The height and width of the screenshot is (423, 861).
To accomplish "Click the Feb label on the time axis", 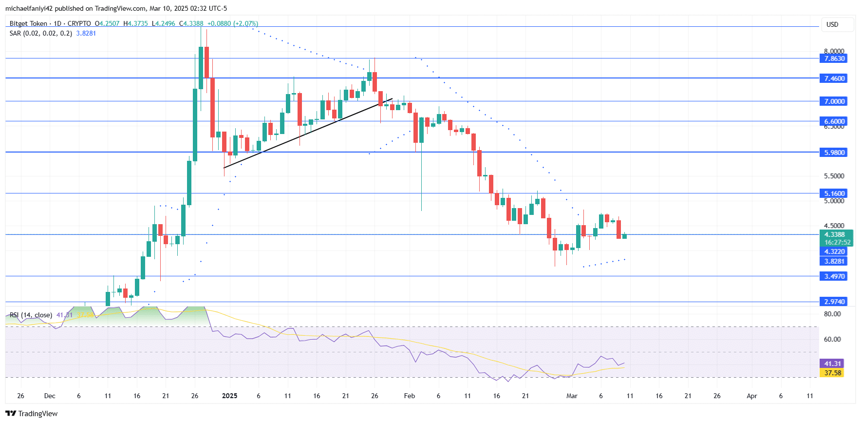I will (410, 396).
